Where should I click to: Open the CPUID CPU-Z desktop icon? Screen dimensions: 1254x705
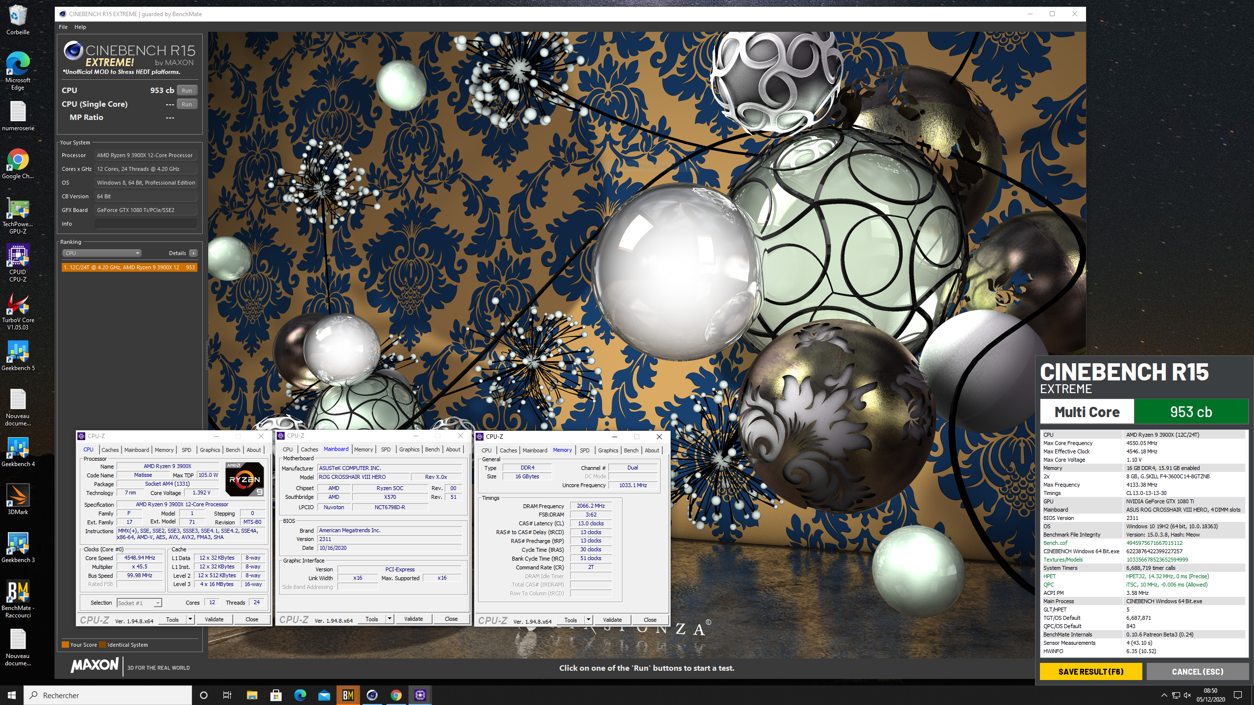pyautogui.click(x=18, y=263)
